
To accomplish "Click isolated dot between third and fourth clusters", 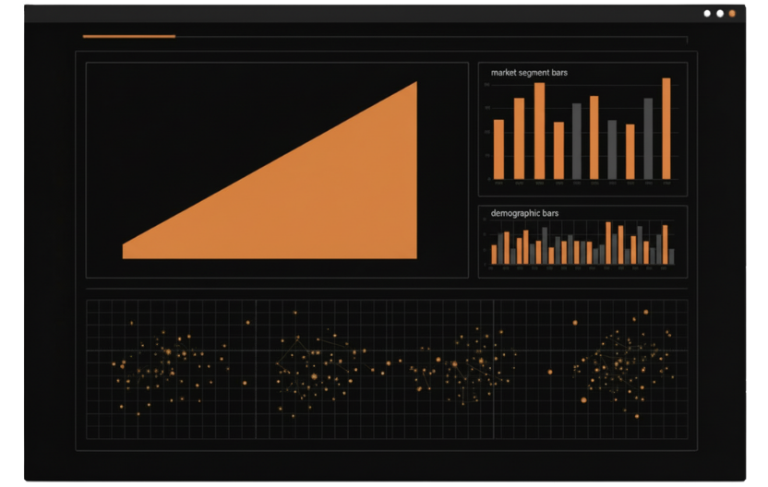I will tap(550, 372).
